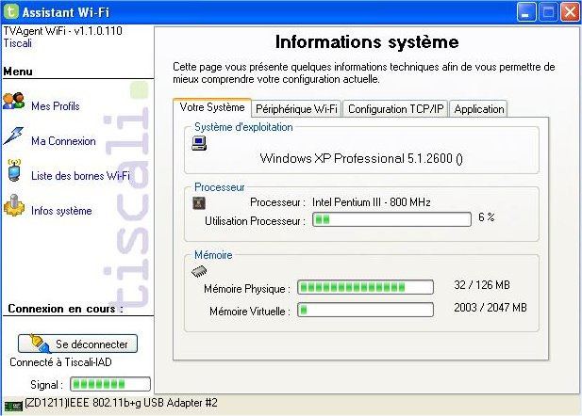The image size is (582, 416).
Task: Click the Mémoire Physique usage bar
Action: (366, 287)
